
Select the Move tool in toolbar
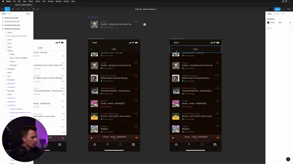point(6,9)
